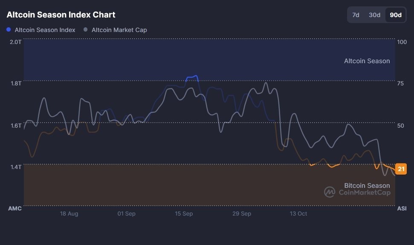Click the orange 21 index value badge
The width and height of the screenshot is (414, 245).
(401, 169)
